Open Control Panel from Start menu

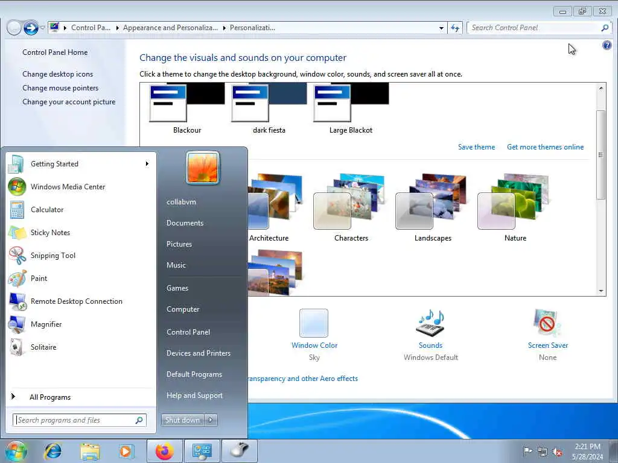(188, 332)
